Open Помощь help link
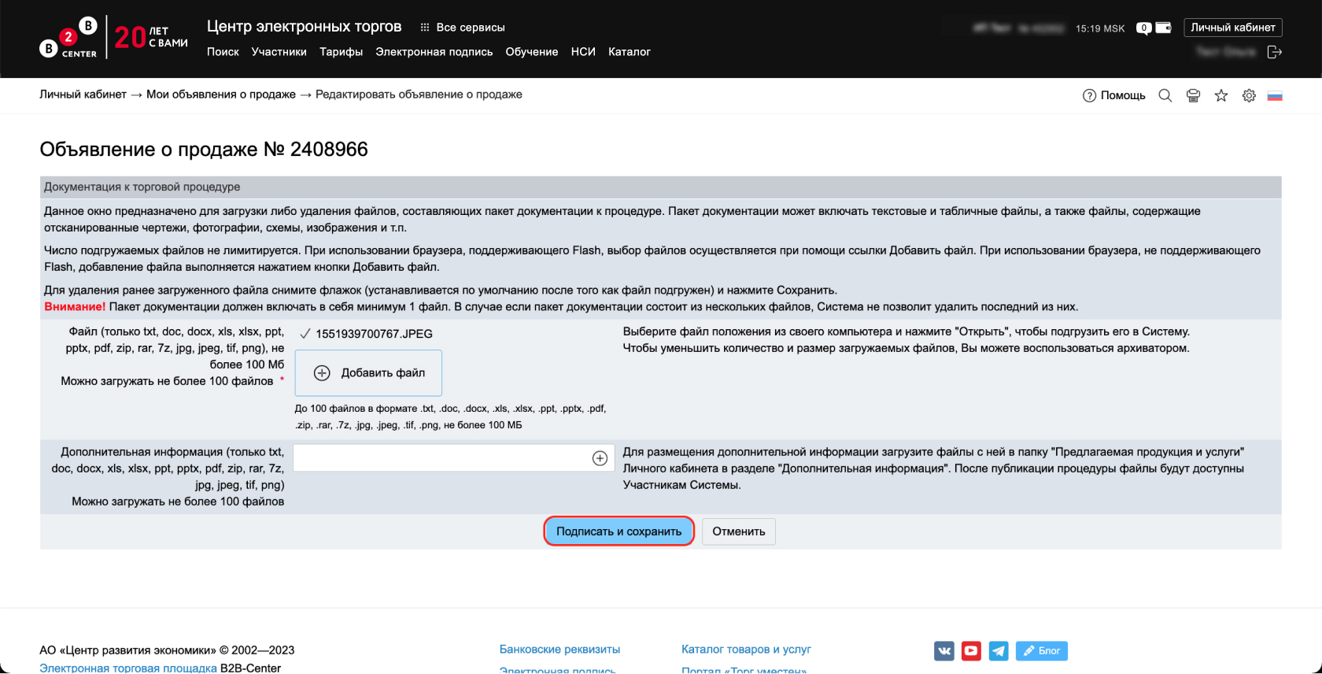 [x=1113, y=95]
